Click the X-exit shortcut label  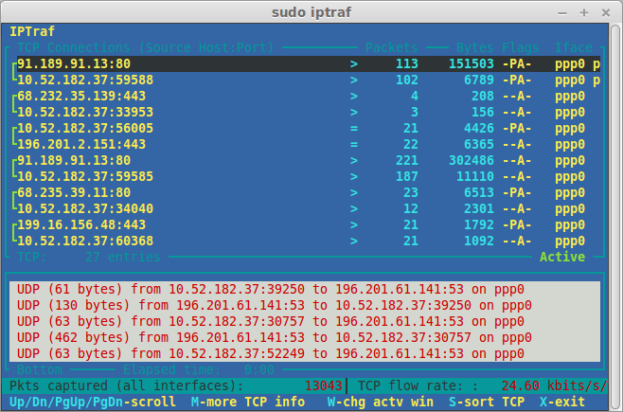click(568, 402)
